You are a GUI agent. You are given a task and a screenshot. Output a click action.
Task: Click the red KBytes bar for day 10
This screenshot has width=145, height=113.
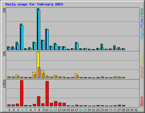[x=47, y=94]
